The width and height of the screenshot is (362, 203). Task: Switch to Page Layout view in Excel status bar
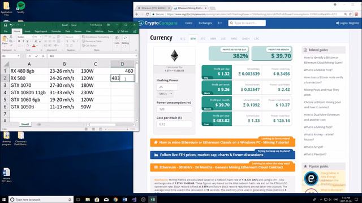coord(93,129)
